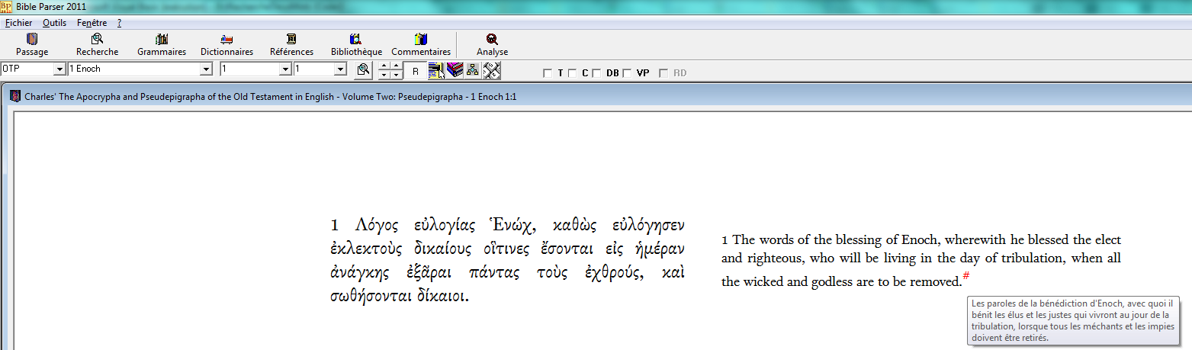The width and height of the screenshot is (1192, 350).
Task: Toggle the VP checkbox
Action: tap(627, 73)
